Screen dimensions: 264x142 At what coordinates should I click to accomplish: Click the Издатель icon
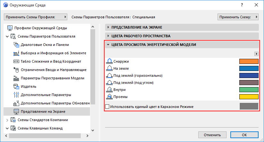coord(16,86)
